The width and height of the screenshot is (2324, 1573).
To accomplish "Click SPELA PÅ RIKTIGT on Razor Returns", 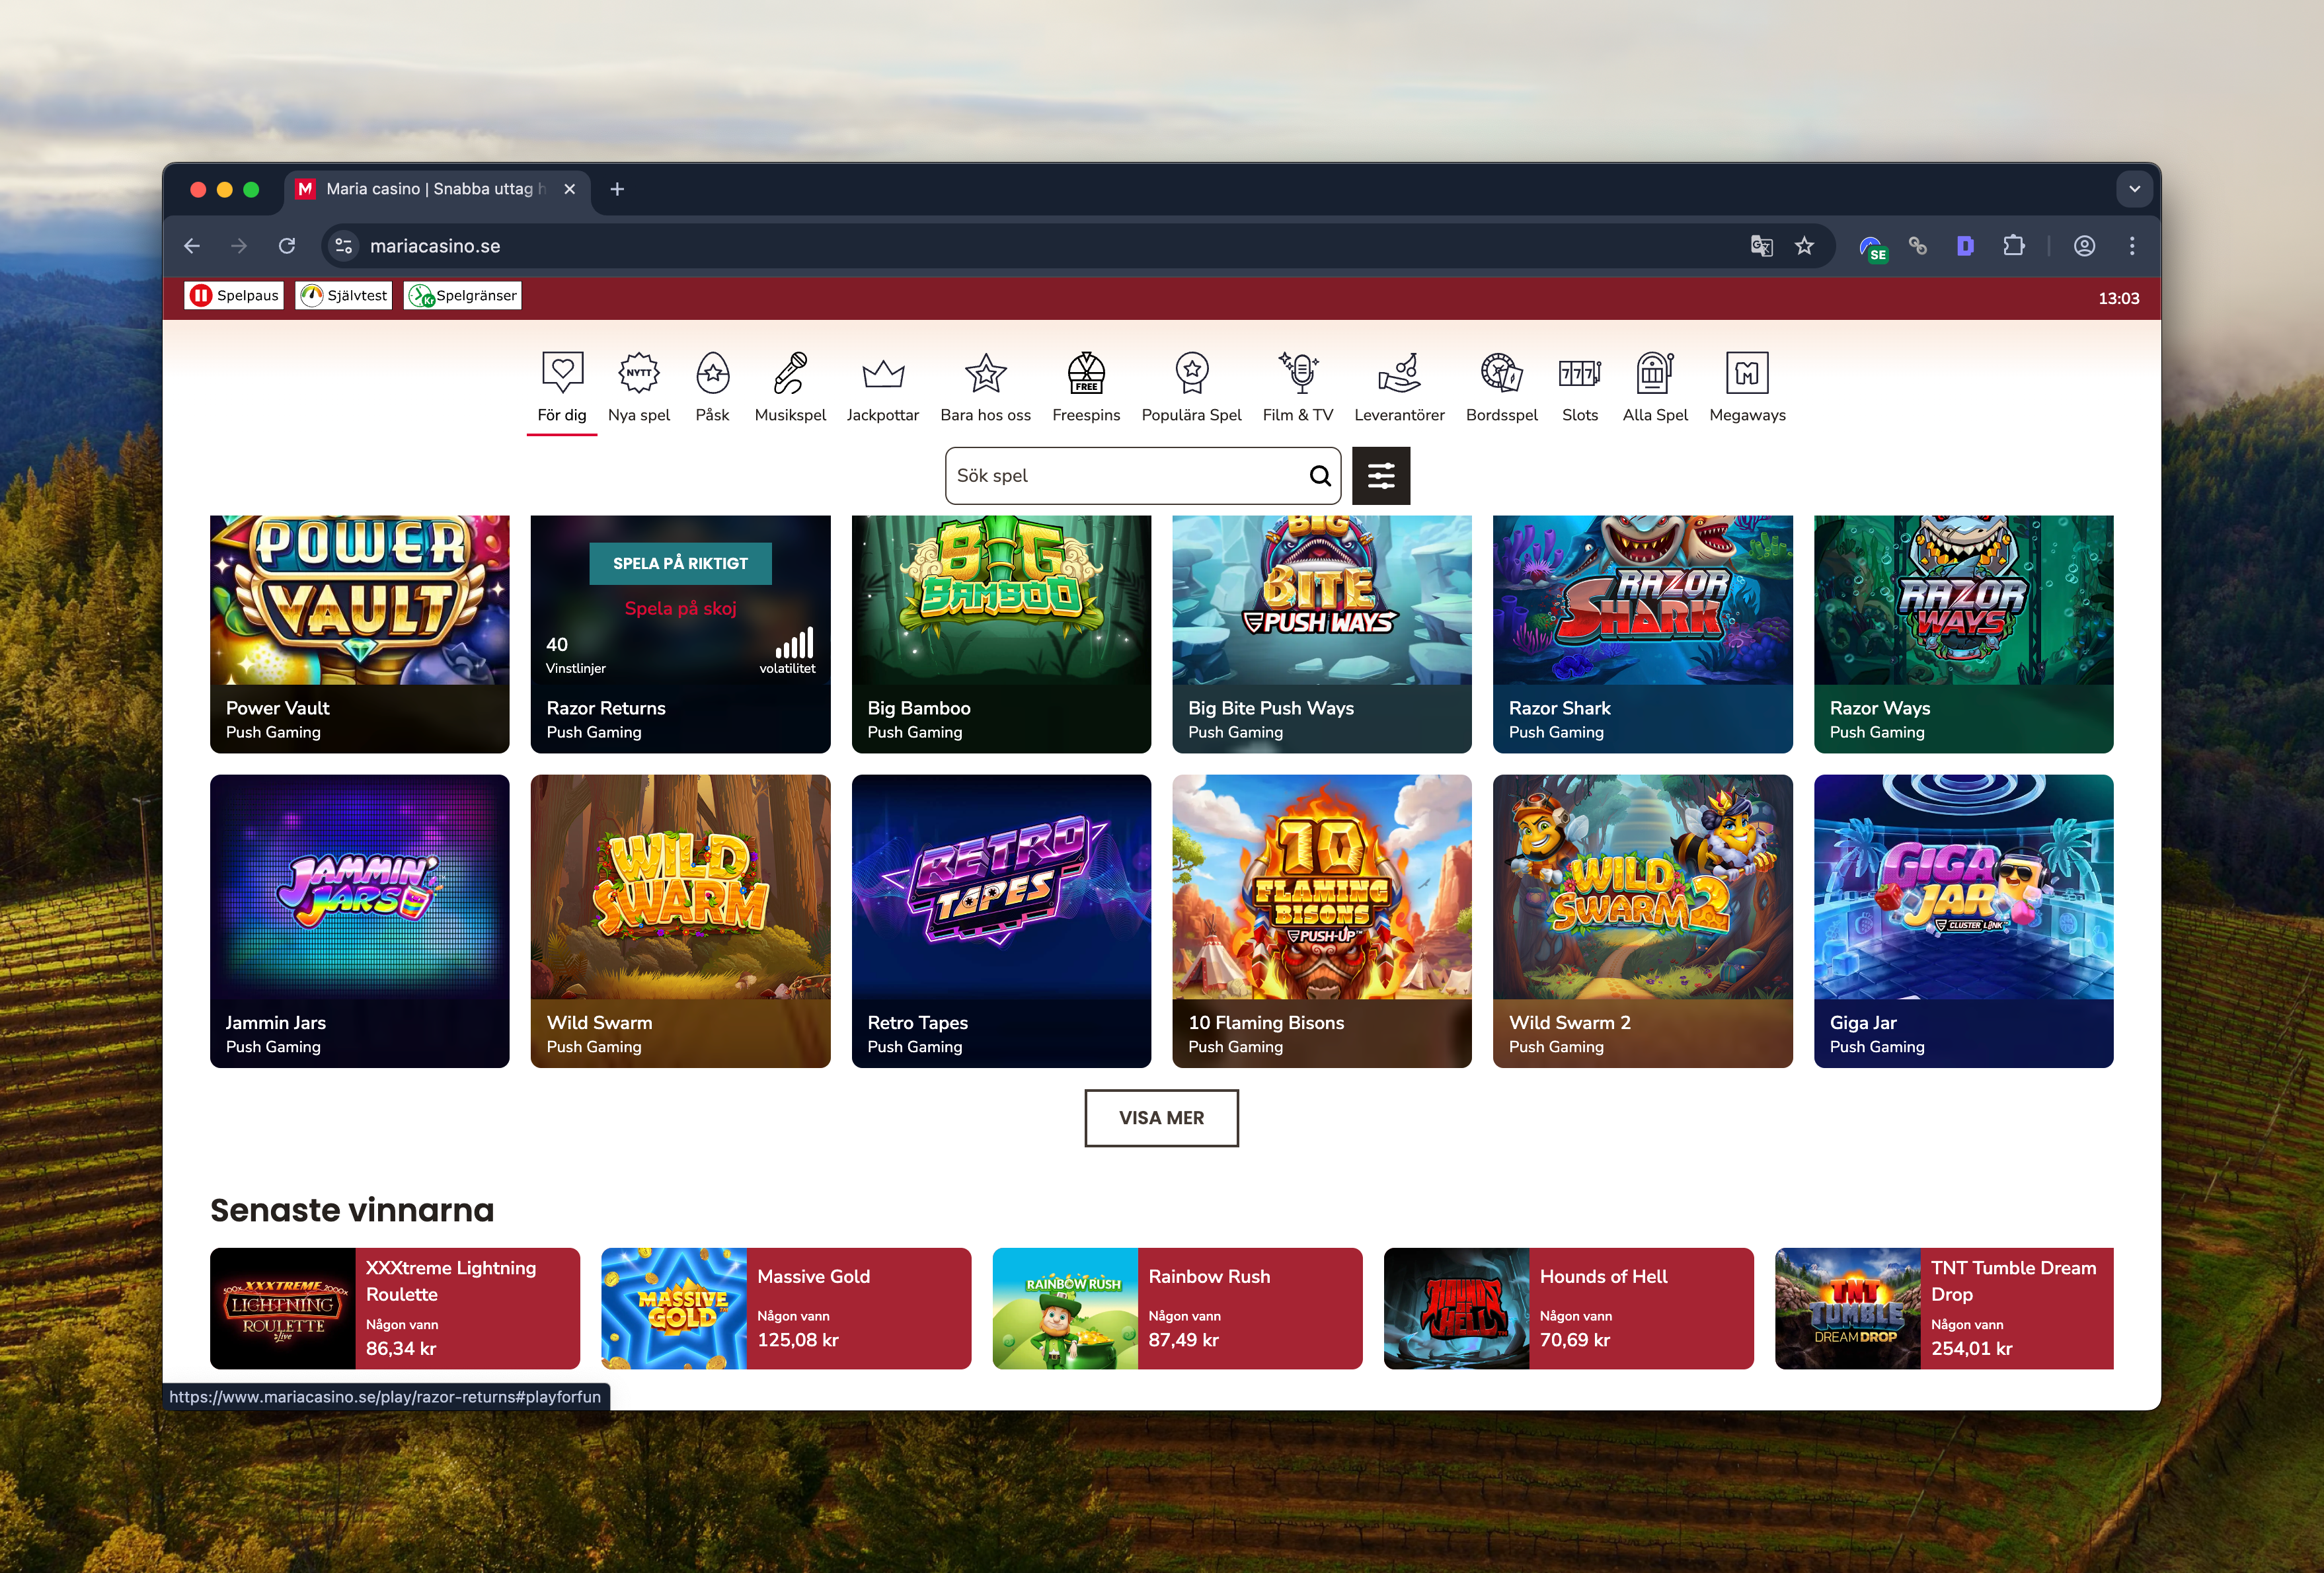I will [680, 563].
